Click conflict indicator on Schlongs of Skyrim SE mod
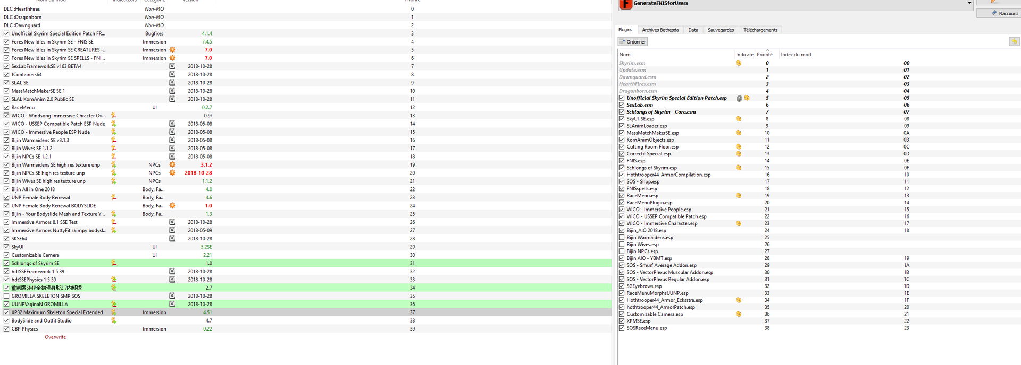1021x365 pixels. pos(114,263)
